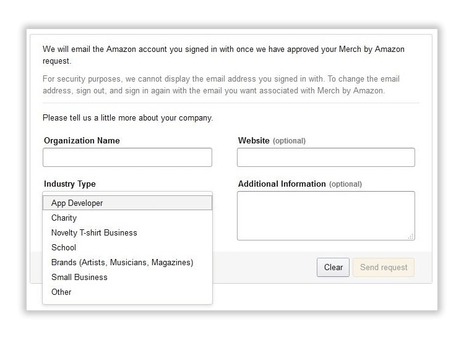Click the Organization Name input field
464x340 pixels.
pyautogui.click(x=127, y=157)
